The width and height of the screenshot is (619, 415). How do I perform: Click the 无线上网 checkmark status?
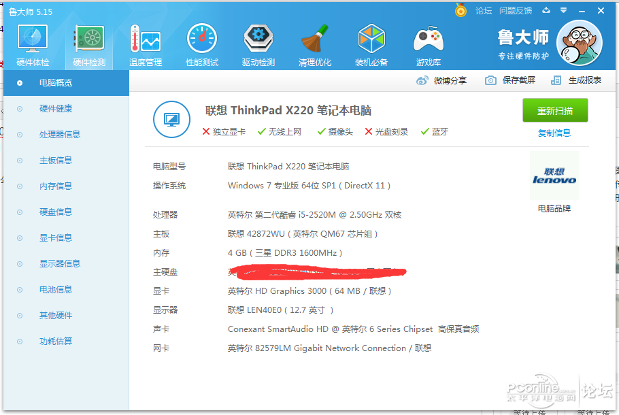[x=279, y=131]
